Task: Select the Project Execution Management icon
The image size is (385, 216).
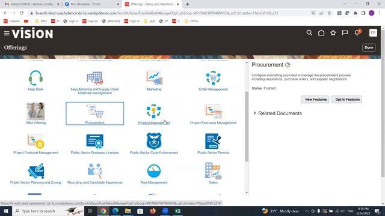Action: 213,112
